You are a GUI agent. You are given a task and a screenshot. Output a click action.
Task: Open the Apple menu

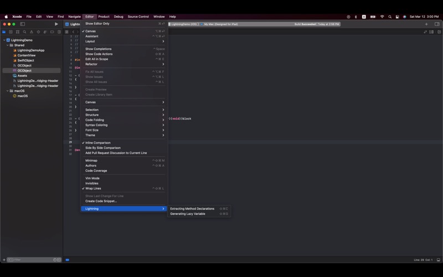click(x=6, y=17)
